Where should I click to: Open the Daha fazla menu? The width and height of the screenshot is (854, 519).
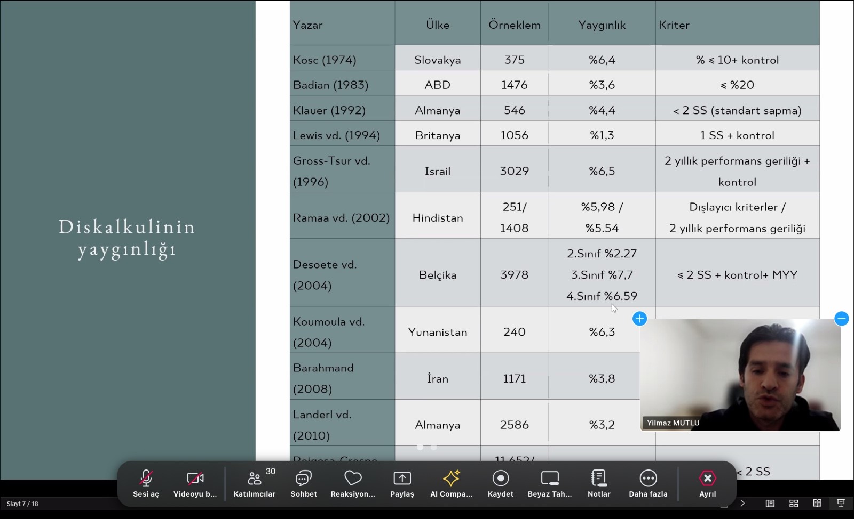648,484
